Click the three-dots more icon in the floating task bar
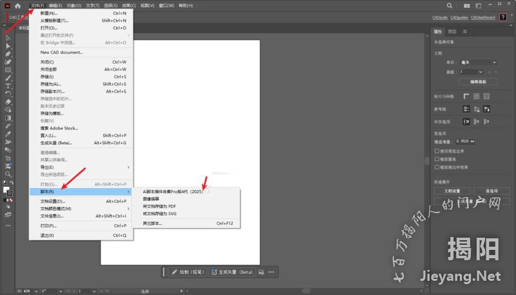Viewport: 516px width, 295px height. click(x=272, y=272)
